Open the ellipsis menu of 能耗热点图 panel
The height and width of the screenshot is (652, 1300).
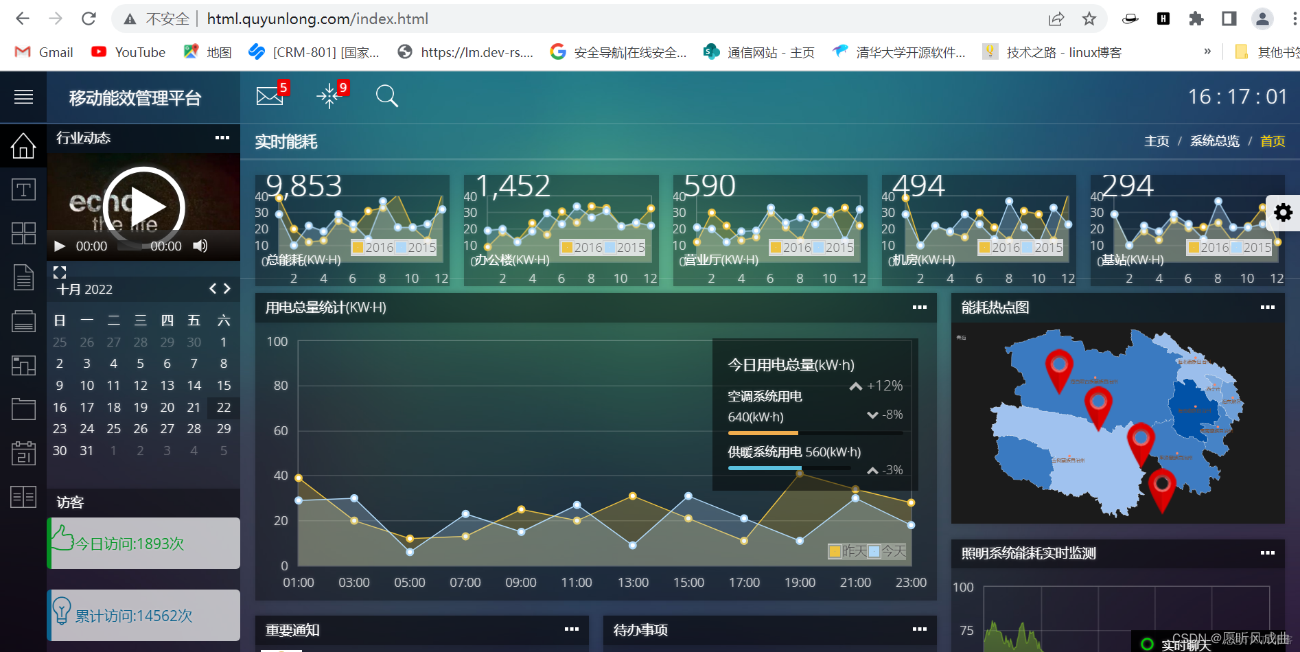click(1268, 307)
